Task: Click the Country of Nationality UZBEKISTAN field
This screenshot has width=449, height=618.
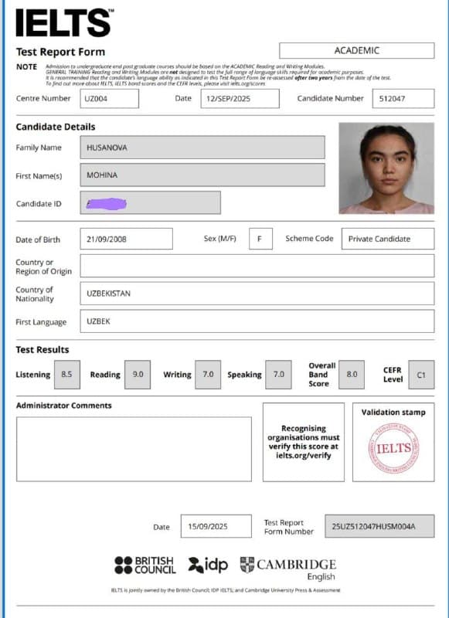Action: (257, 294)
